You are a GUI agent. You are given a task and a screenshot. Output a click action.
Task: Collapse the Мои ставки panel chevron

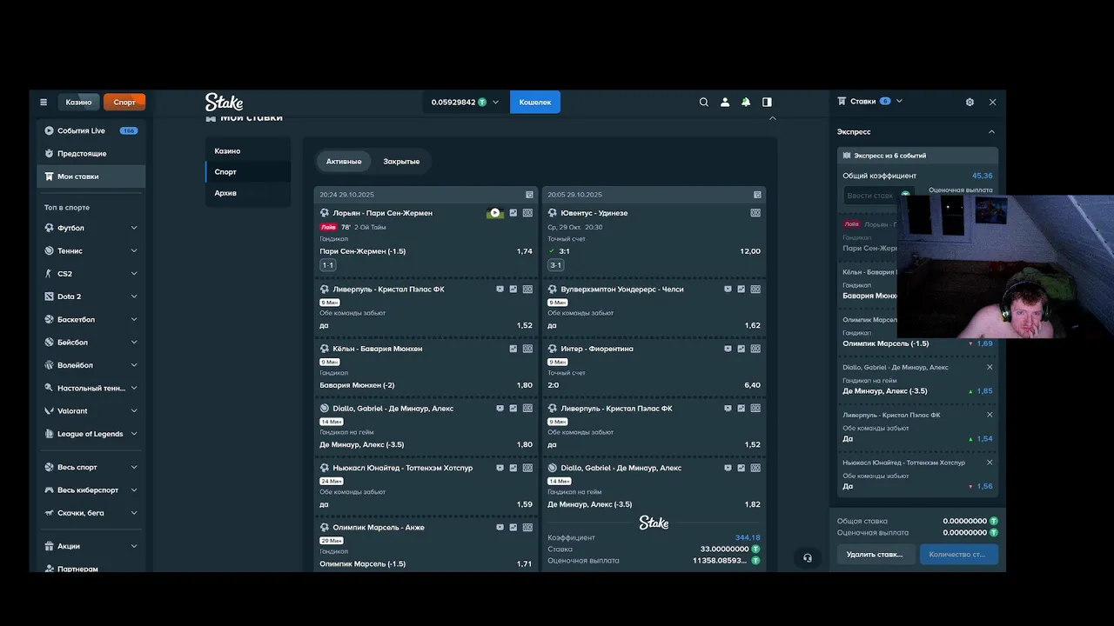tap(772, 117)
